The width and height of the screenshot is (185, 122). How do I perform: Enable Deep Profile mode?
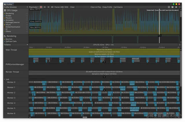(107, 7)
